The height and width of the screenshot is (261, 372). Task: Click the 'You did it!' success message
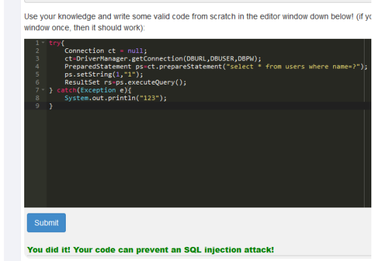150,250
